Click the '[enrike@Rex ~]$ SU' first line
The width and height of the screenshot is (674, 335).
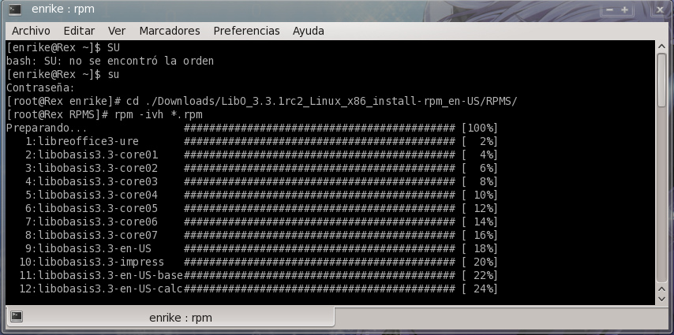(63, 47)
